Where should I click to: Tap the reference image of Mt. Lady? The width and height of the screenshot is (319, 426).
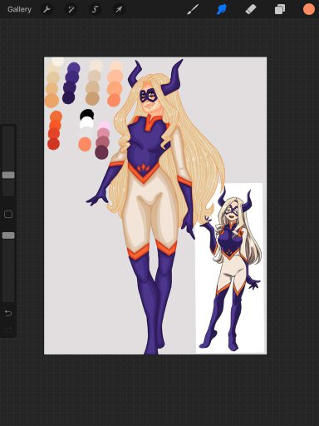tap(229, 268)
